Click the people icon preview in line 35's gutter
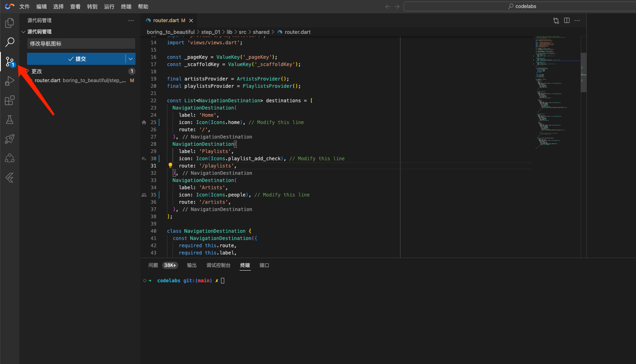The width and height of the screenshot is (636, 364). (144, 195)
